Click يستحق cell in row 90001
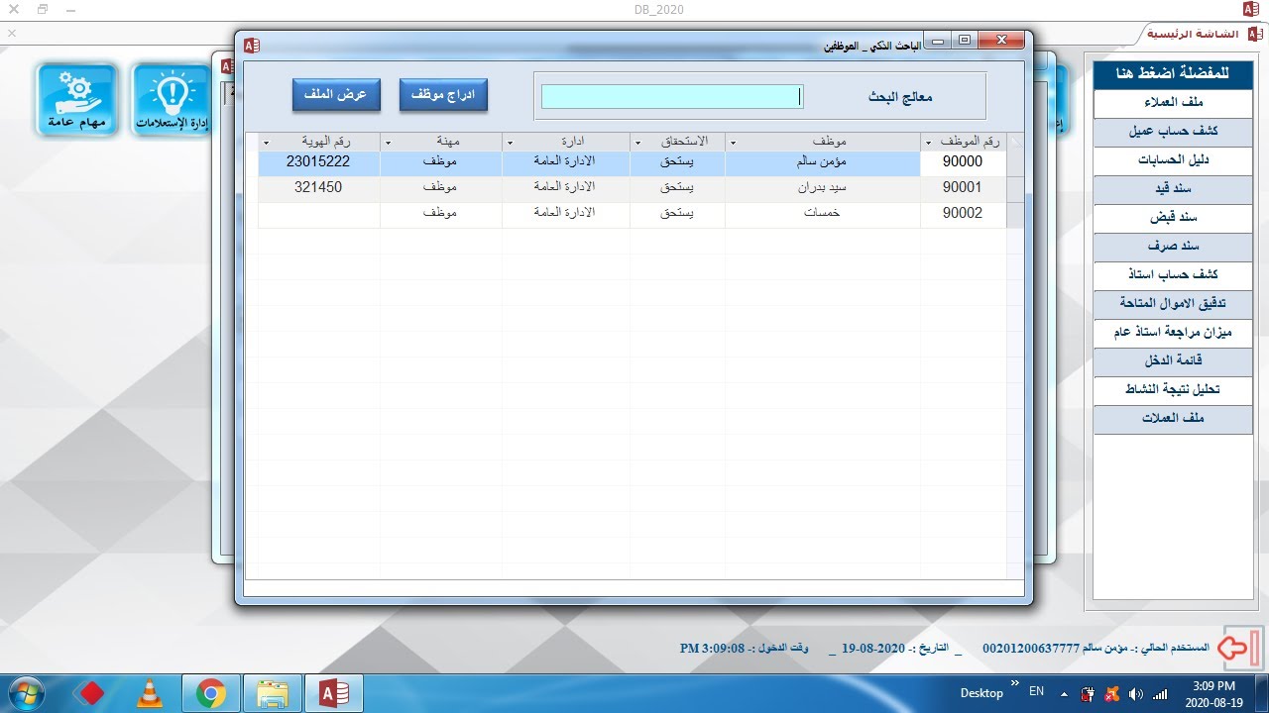The width and height of the screenshot is (1269, 713). (x=677, y=188)
